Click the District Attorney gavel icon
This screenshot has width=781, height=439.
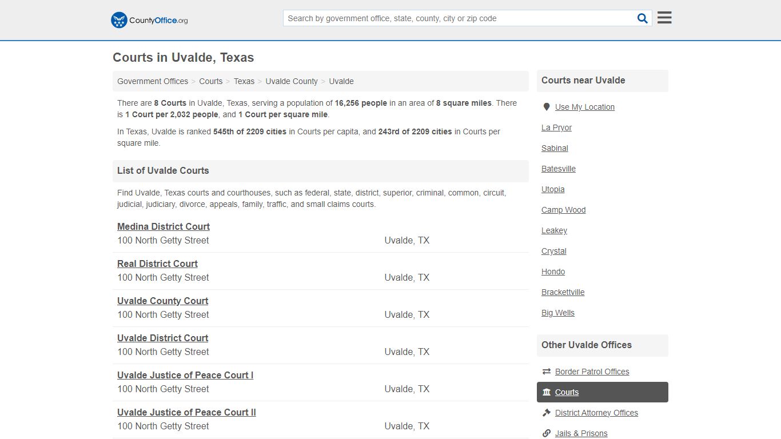pyautogui.click(x=547, y=413)
